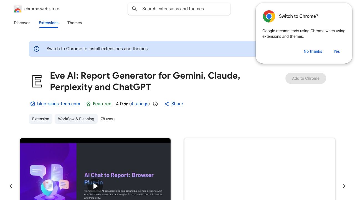355x200 pixels.
Task: Go to the previous screenshot with left arrow
Action: click(11, 186)
